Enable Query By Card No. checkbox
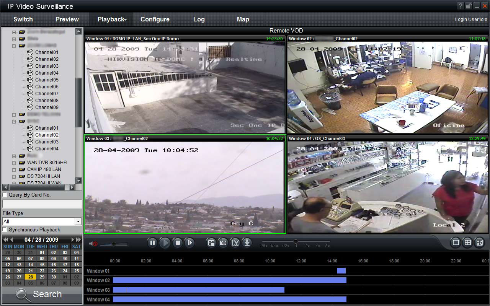 coord(5,195)
